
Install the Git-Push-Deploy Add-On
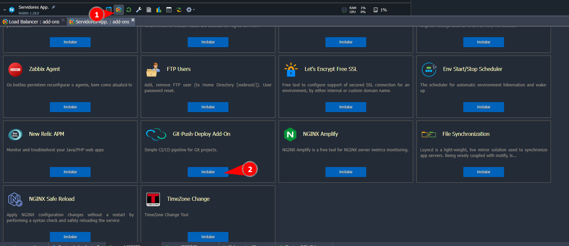point(208,172)
